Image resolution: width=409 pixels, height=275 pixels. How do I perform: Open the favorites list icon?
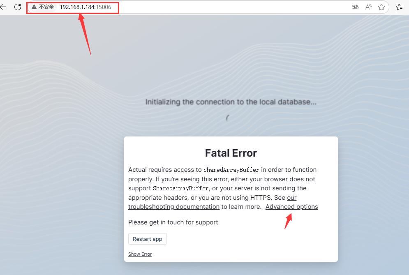[x=399, y=7]
